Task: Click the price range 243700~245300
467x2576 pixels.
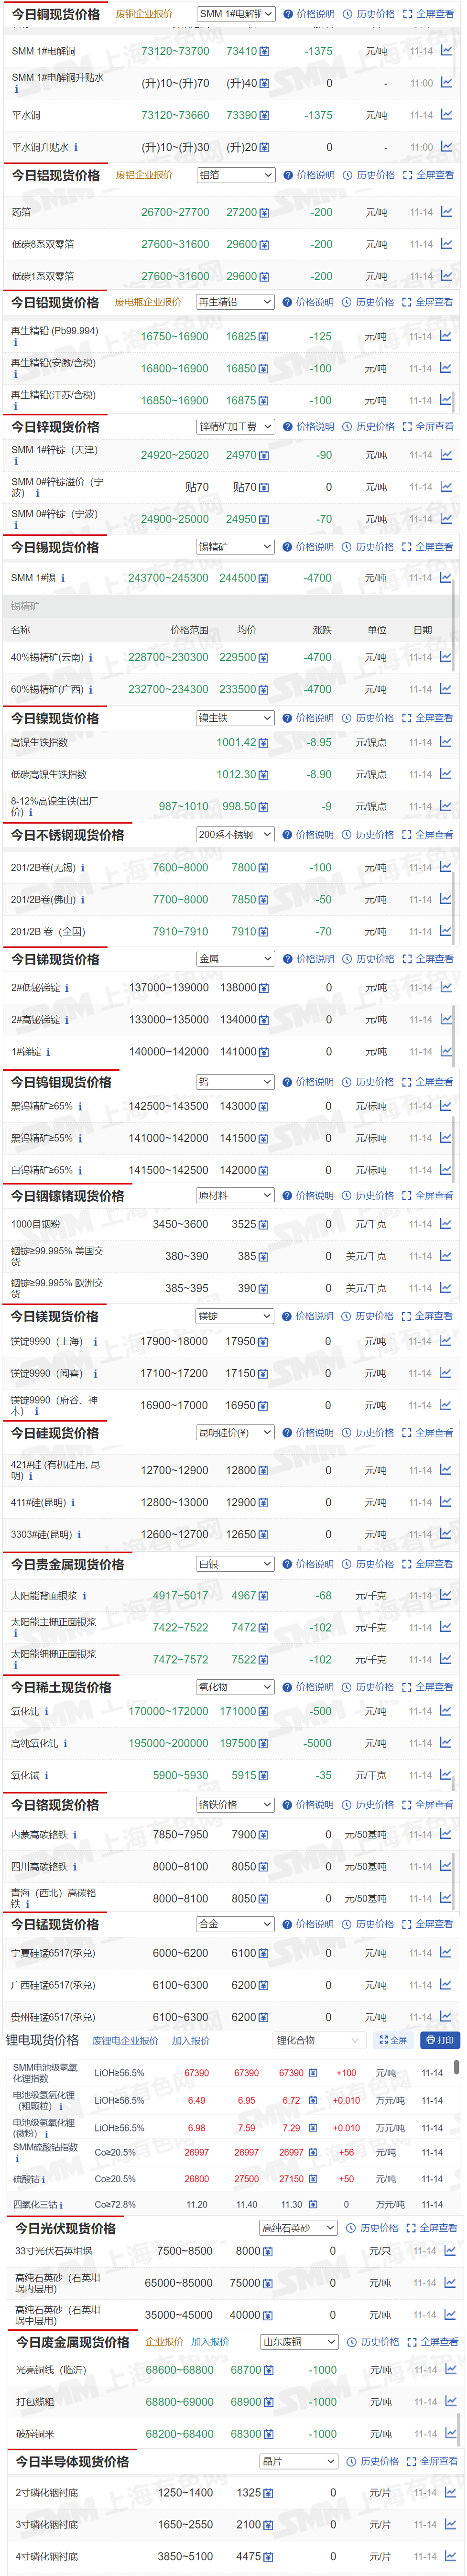Action: [x=168, y=578]
